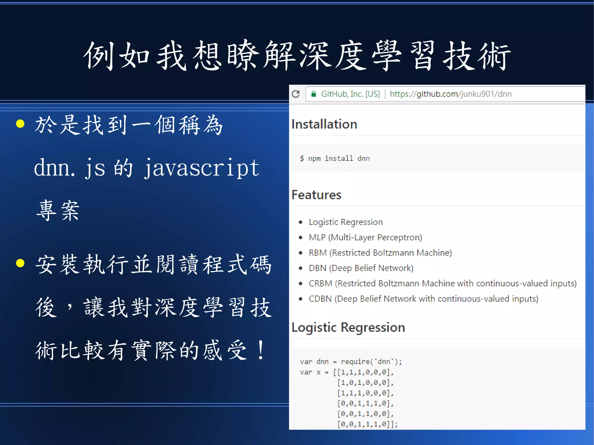This screenshot has height=445, width=594.
Task: Click the '[0,0,1,1,1,0]];' last code row
Action: 367,424
